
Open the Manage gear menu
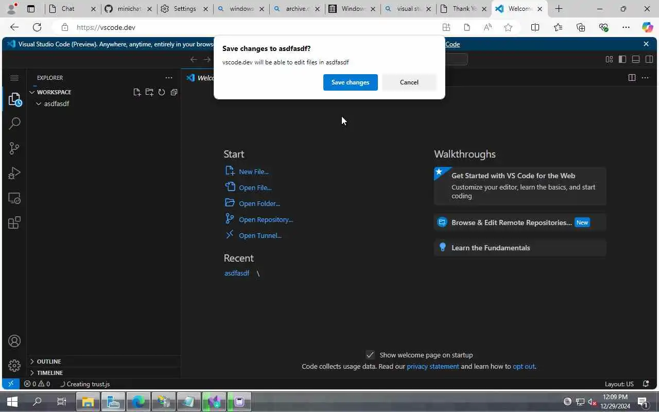(14, 366)
